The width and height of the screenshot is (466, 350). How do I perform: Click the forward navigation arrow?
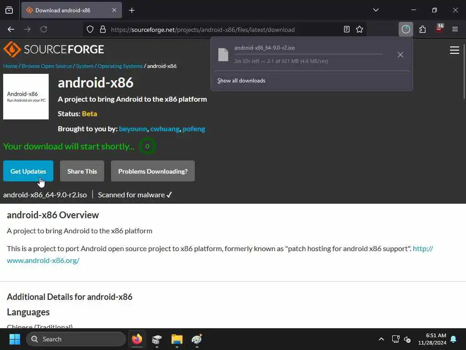[x=27, y=30]
